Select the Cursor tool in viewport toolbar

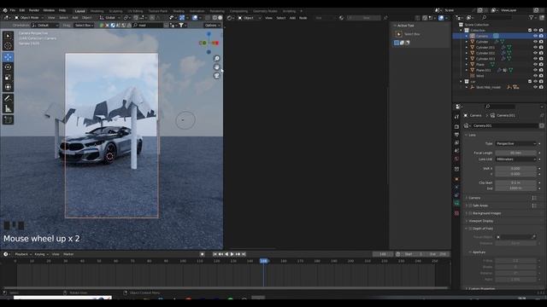[8, 45]
